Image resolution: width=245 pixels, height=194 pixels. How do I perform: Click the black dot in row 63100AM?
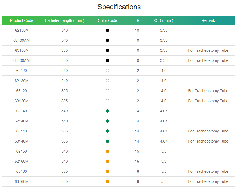[x=107, y=60]
